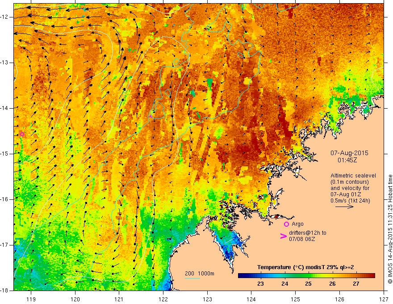Screen dimensions: 393x304
Task: Click the 26 tick label on colorbar
Action: [332, 284]
